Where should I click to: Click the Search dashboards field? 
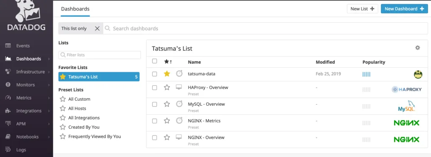[x=265, y=29]
